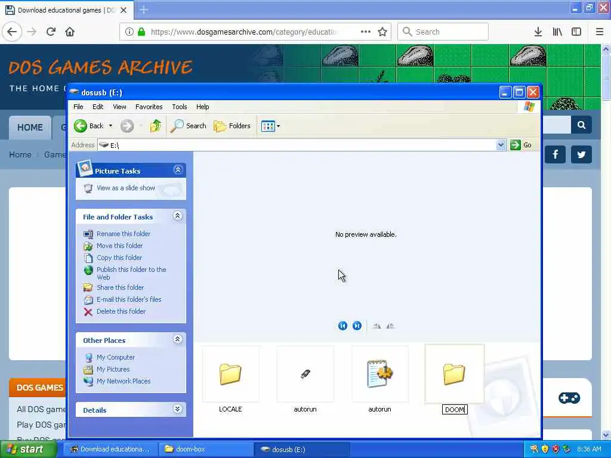Open the Back history dropdown arrow
This screenshot has height=458, width=611.
[110, 126]
